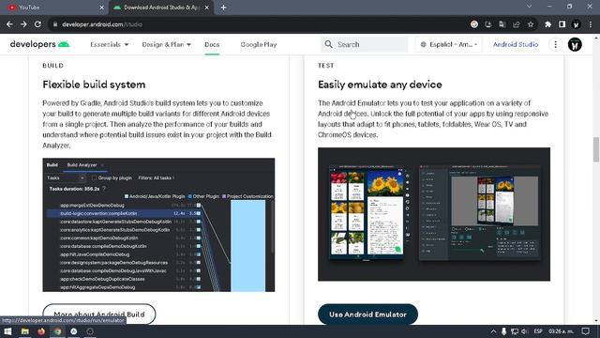Open the Docs tab
This screenshot has height=338, width=600.
tap(212, 44)
